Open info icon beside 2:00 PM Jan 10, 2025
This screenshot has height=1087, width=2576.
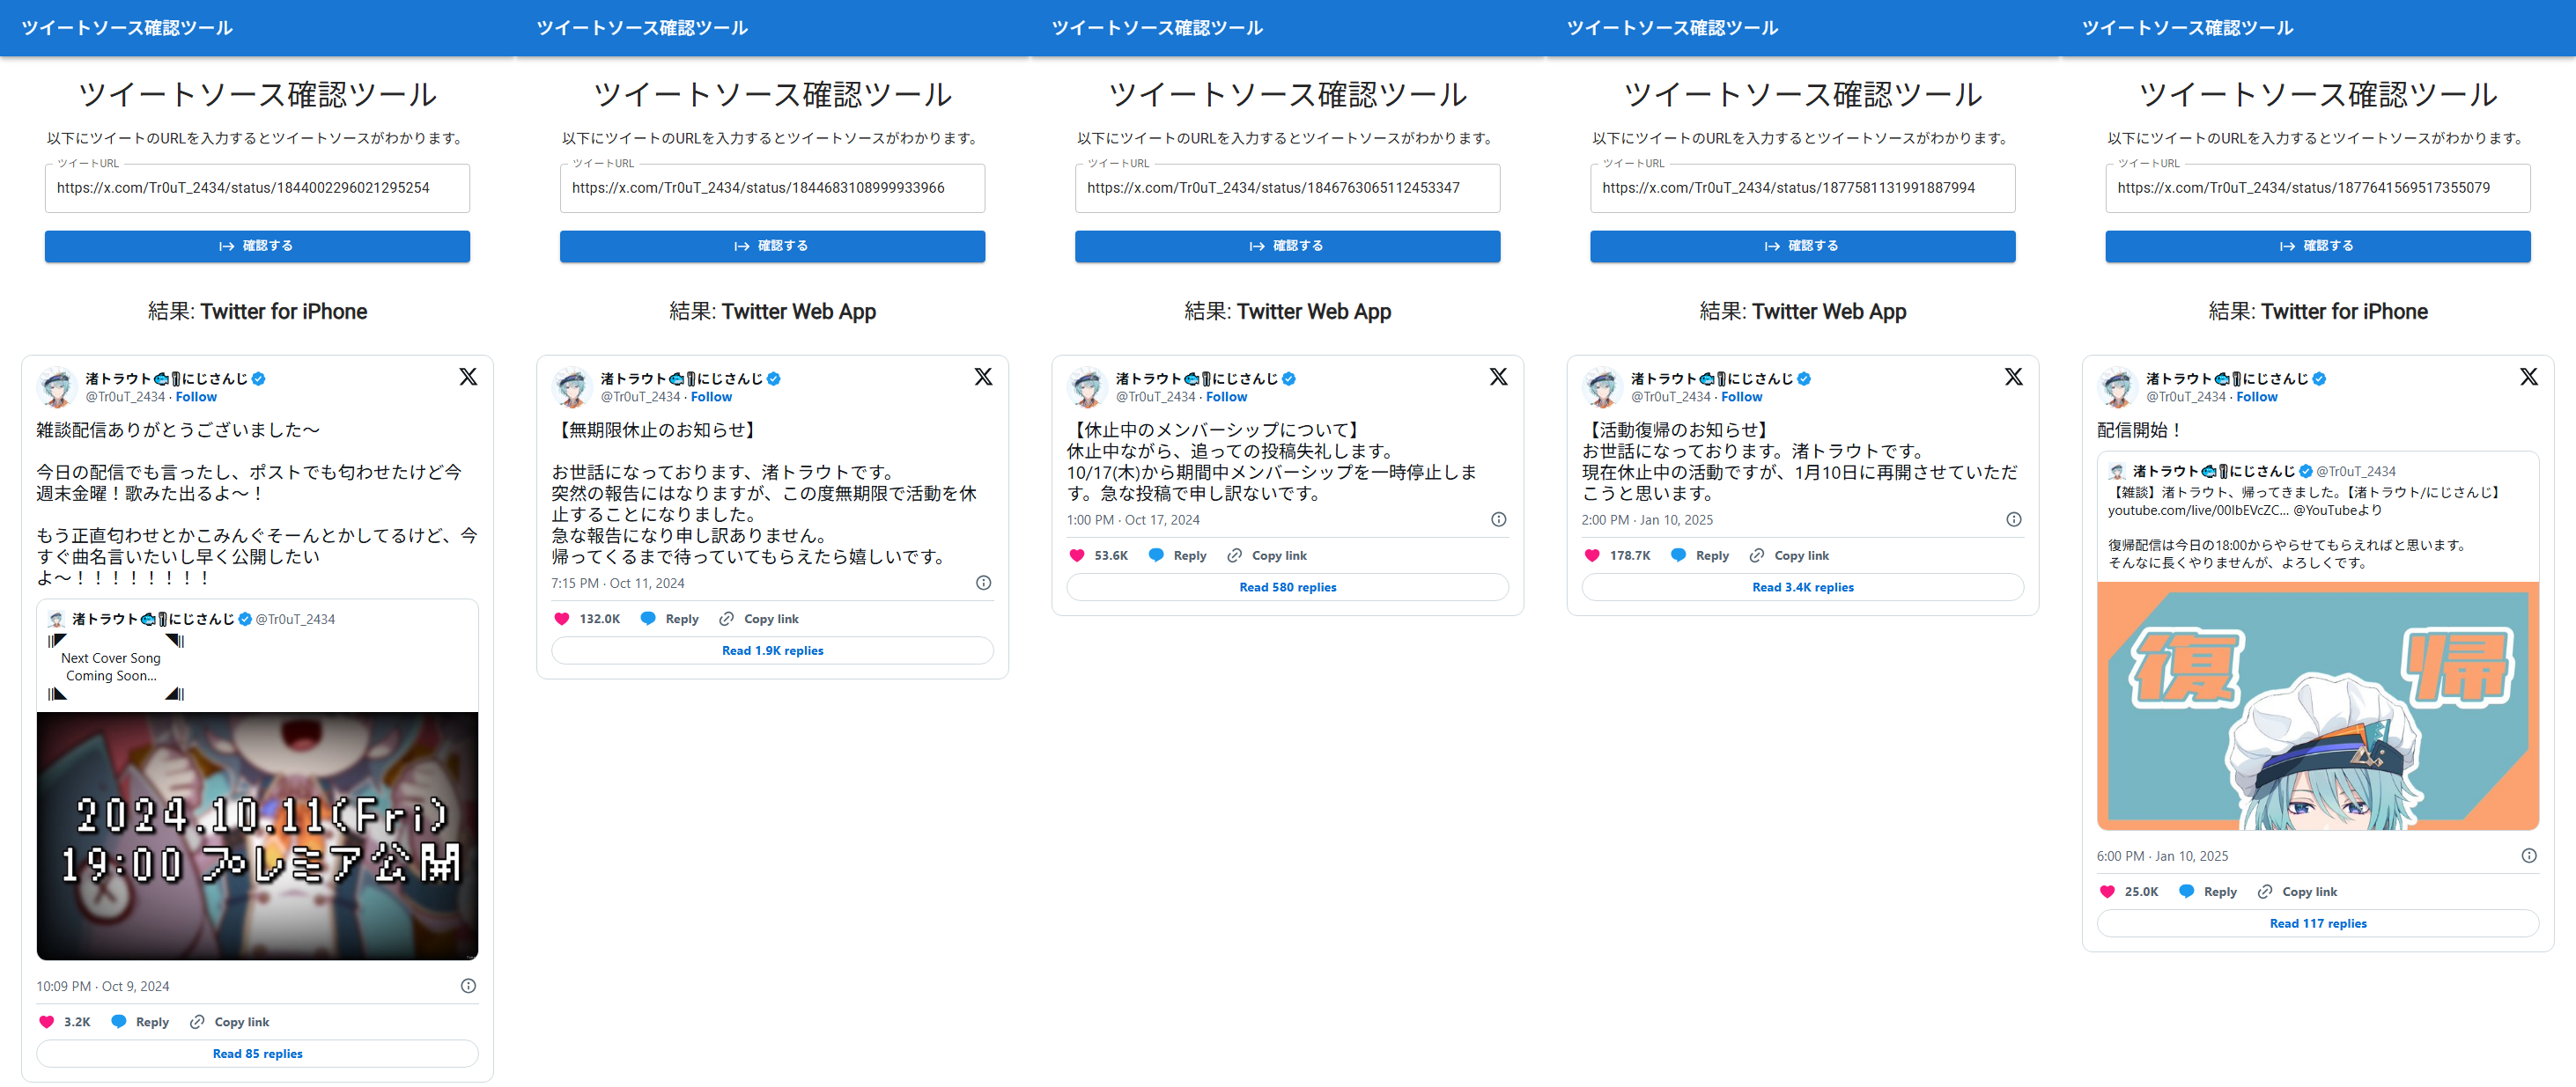point(2013,519)
